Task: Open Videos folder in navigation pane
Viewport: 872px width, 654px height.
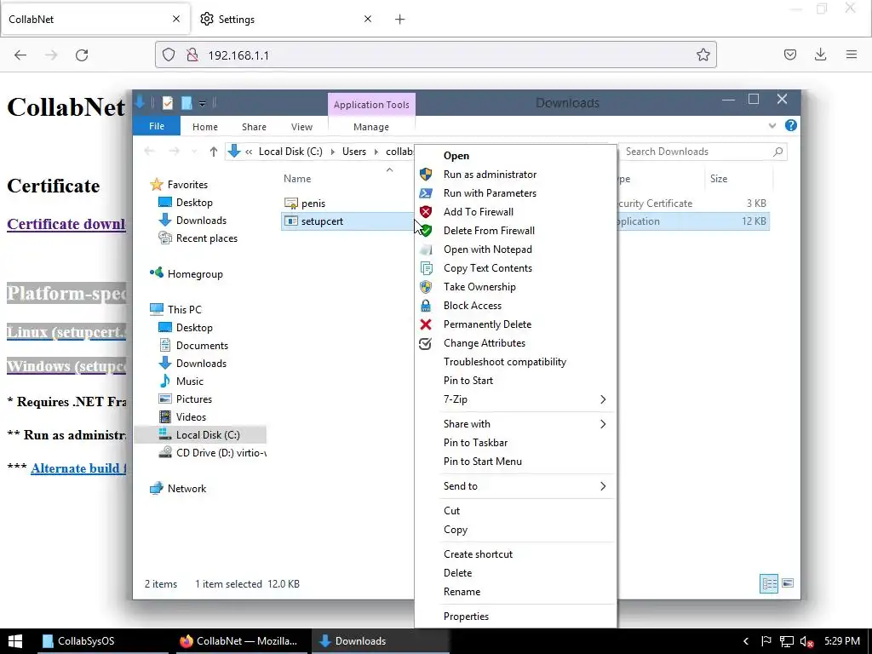Action: [x=191, y=417]
